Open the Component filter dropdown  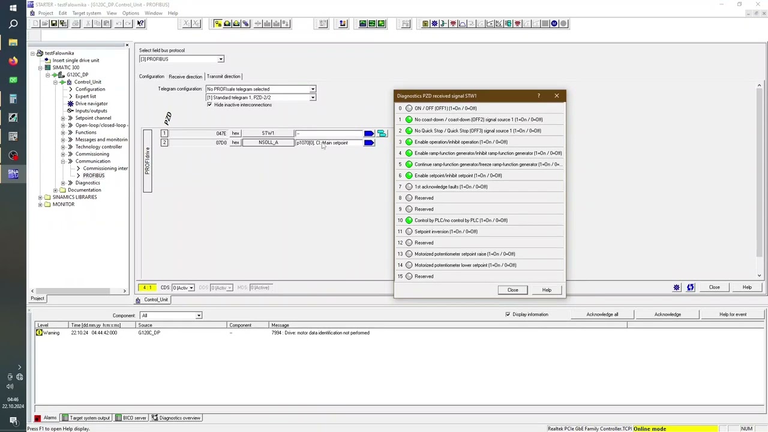199,316
